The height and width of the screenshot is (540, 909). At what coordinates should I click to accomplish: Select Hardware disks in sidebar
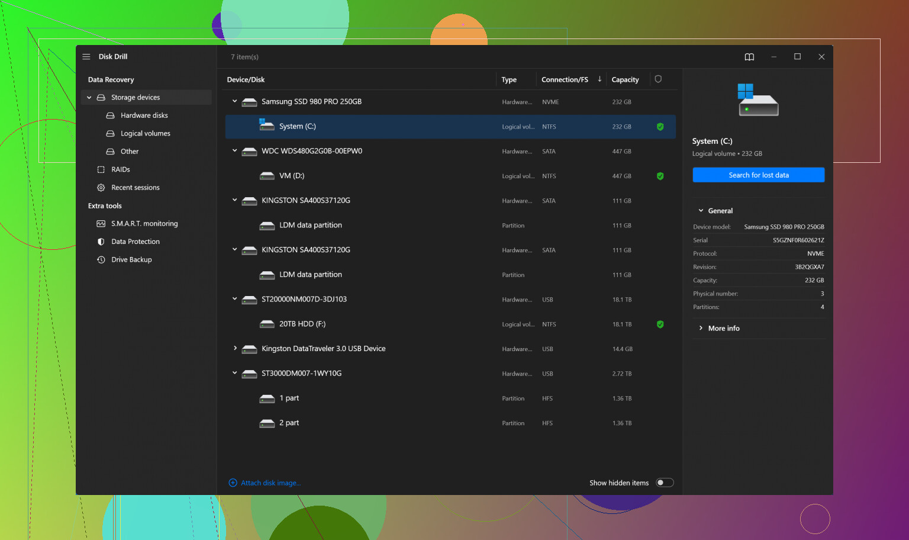click(144, 115)
